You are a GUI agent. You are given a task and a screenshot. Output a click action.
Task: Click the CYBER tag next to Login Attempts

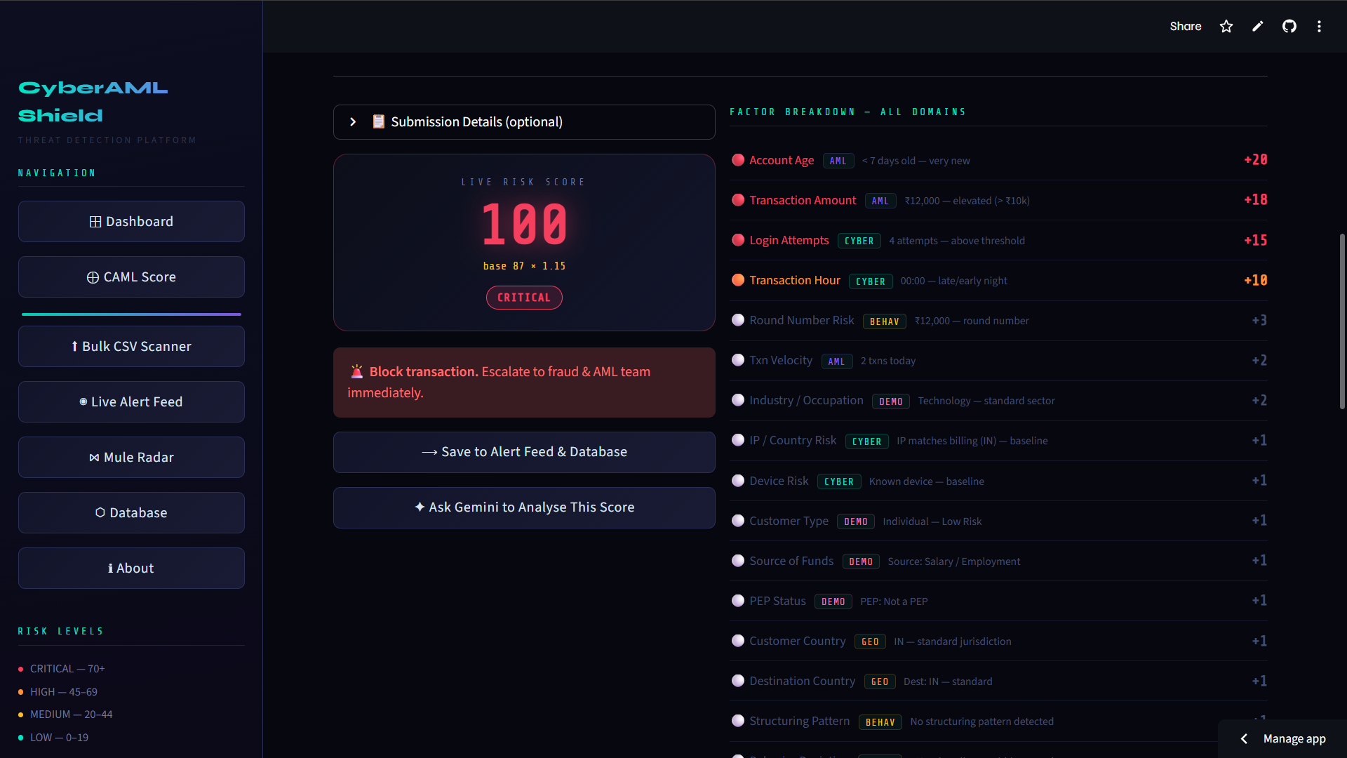(859, 241)
